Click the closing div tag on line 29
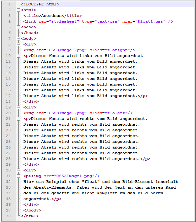196x222 pixels. pyautogui.click(x=31, y=164)
